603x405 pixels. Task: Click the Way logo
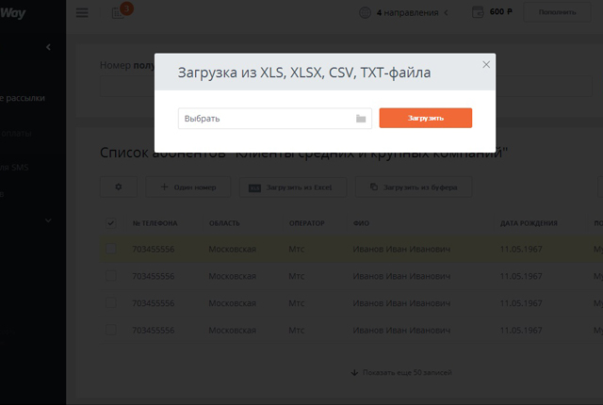tap(12, 12)
